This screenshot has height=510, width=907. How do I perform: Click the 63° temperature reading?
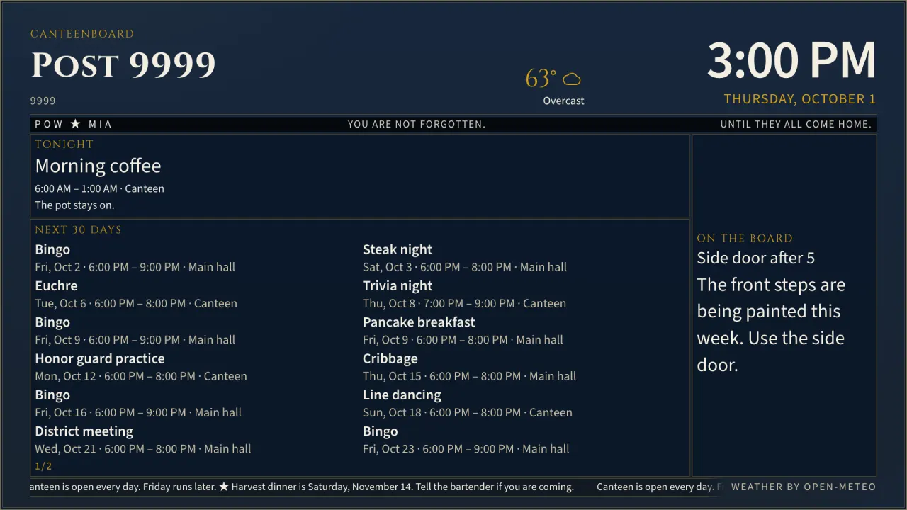click(541, 78)
